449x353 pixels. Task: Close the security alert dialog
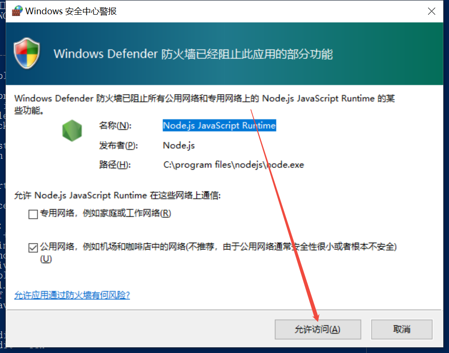pos(431,11)
